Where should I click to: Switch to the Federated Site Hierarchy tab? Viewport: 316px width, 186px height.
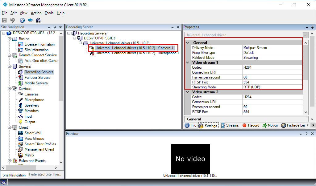click(45, 175)
